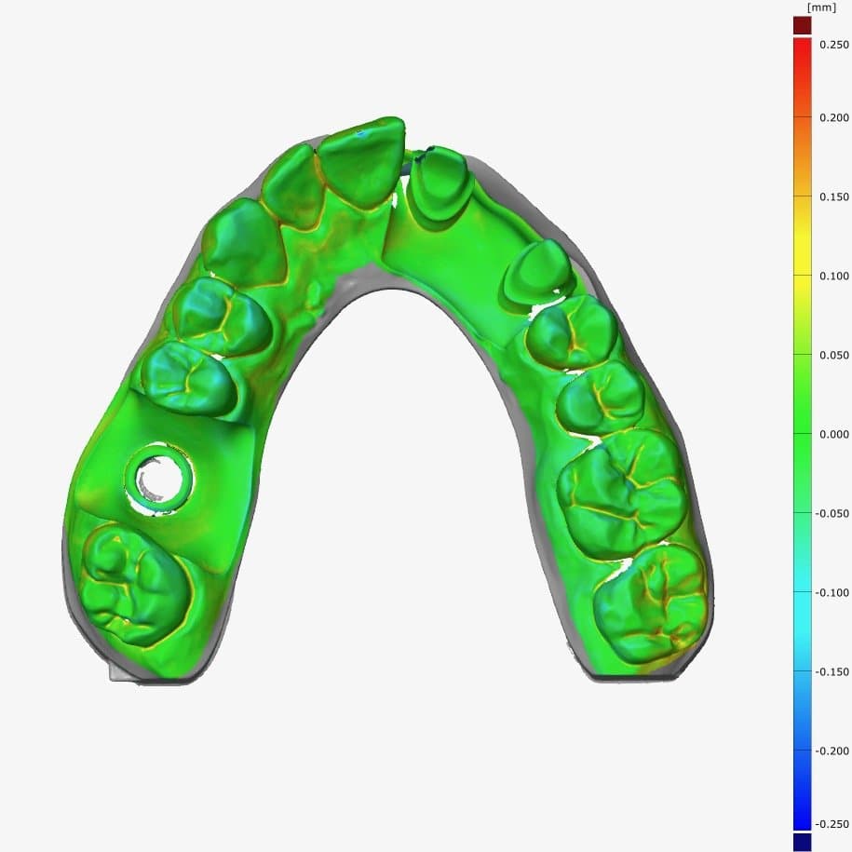This screenshot has height=852, width=852.
Task: Click the yellow band of the color bar
Action: point(802,251)
